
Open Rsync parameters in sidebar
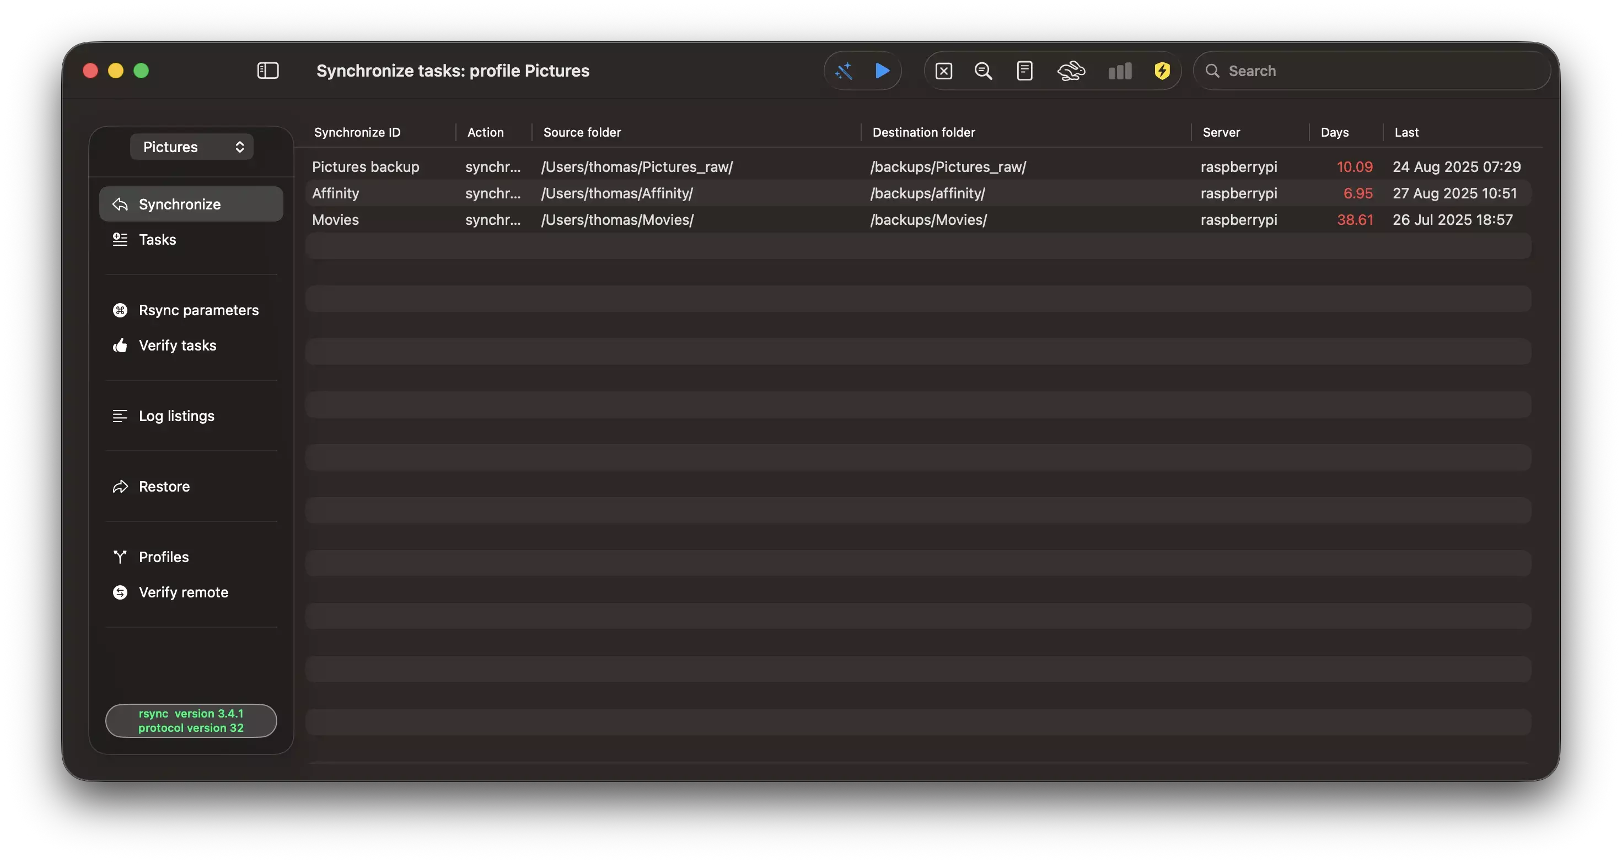198,310
